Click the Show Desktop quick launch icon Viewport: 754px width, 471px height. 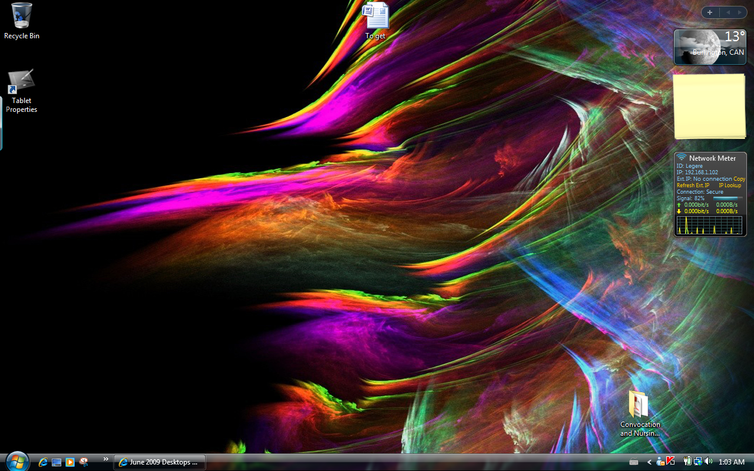[x=57, y=462]
